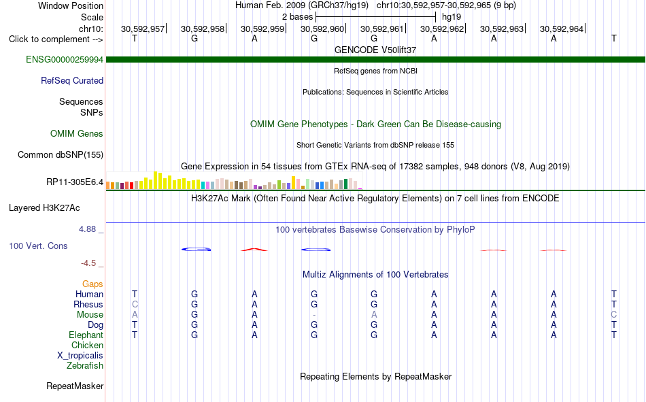Click the Human species row label
The height and width of the screenshot is (402, 646).
point(89,294)
